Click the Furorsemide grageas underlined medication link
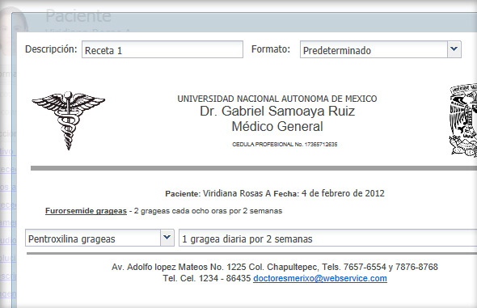Screen dimensions: 477x308 pos(86,211)
